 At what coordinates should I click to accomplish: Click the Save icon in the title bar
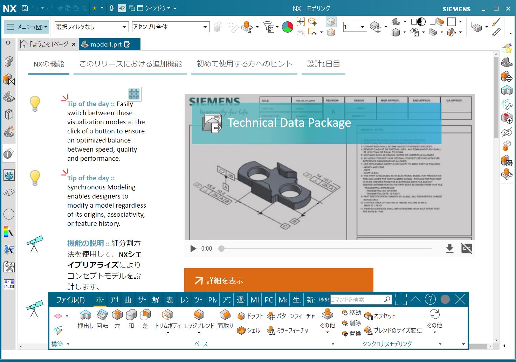tap(25, 8)
